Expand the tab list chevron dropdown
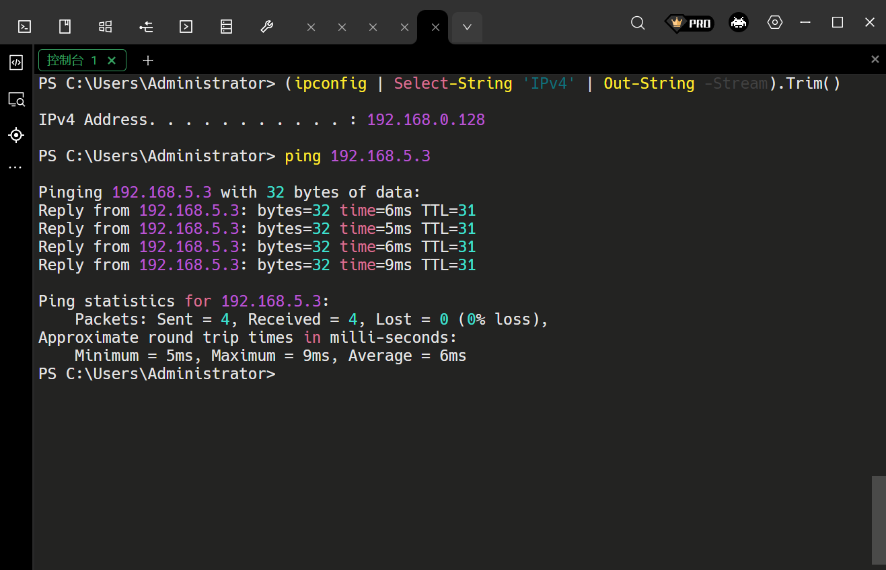886x570 pixels. (467, 28)
